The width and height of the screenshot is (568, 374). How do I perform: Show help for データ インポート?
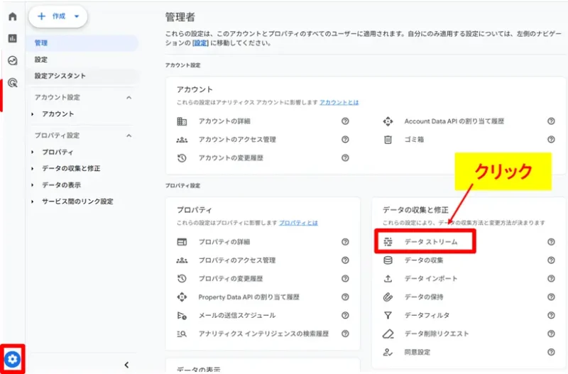551,278
